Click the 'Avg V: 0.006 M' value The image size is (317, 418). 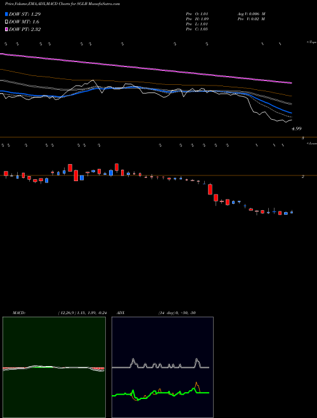click(x=251, y=14)
